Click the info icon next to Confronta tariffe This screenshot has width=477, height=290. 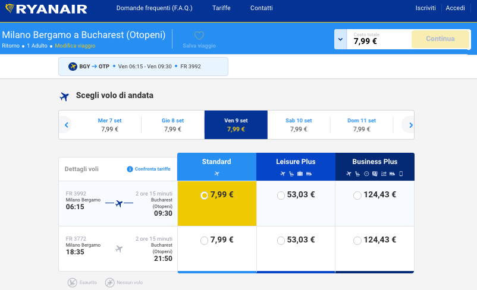coord(130,169)
